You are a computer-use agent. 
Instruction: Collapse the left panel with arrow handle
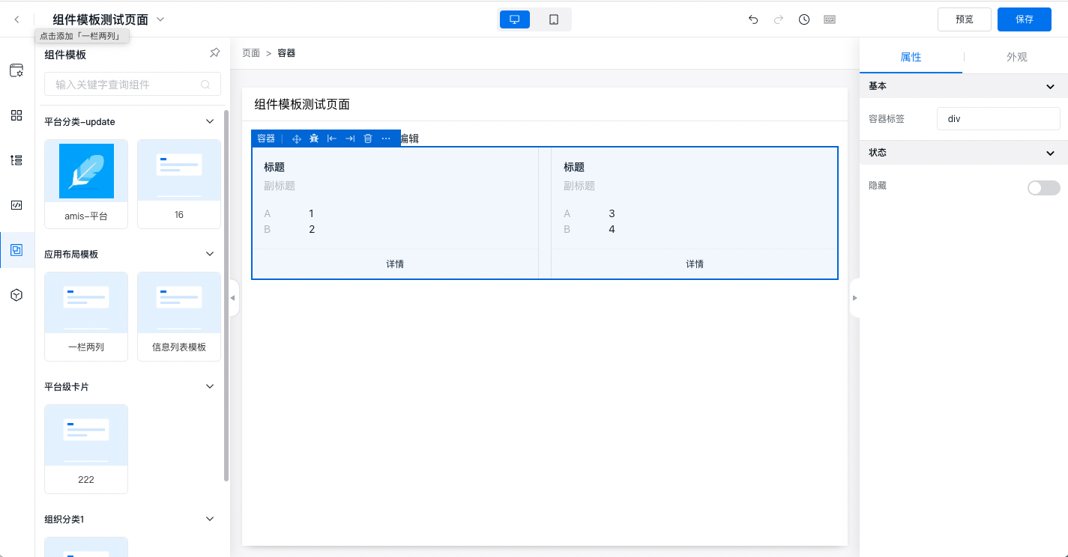tap(233, 298)
